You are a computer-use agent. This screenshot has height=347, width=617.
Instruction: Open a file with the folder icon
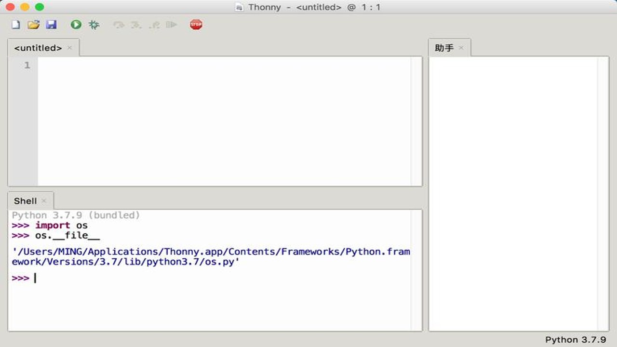[x=33, y=25]
